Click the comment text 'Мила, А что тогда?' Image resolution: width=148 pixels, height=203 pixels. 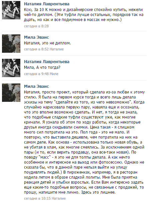pyautogui.click(x=42, y=67)
